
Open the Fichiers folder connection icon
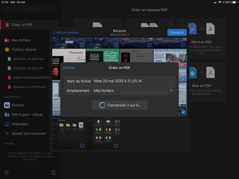pos(7,105)
